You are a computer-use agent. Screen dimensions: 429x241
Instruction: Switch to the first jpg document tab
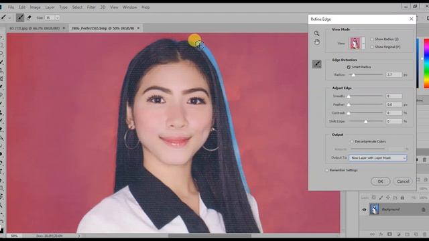(34, 28)
